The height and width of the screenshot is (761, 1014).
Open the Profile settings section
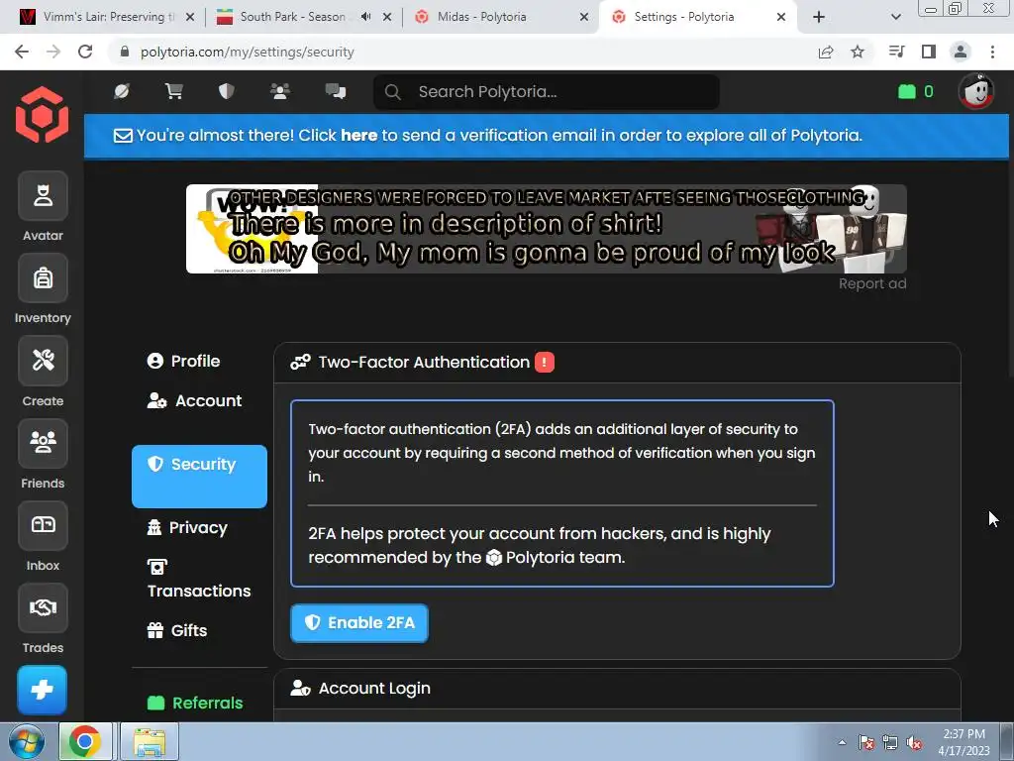pos(183,361)
